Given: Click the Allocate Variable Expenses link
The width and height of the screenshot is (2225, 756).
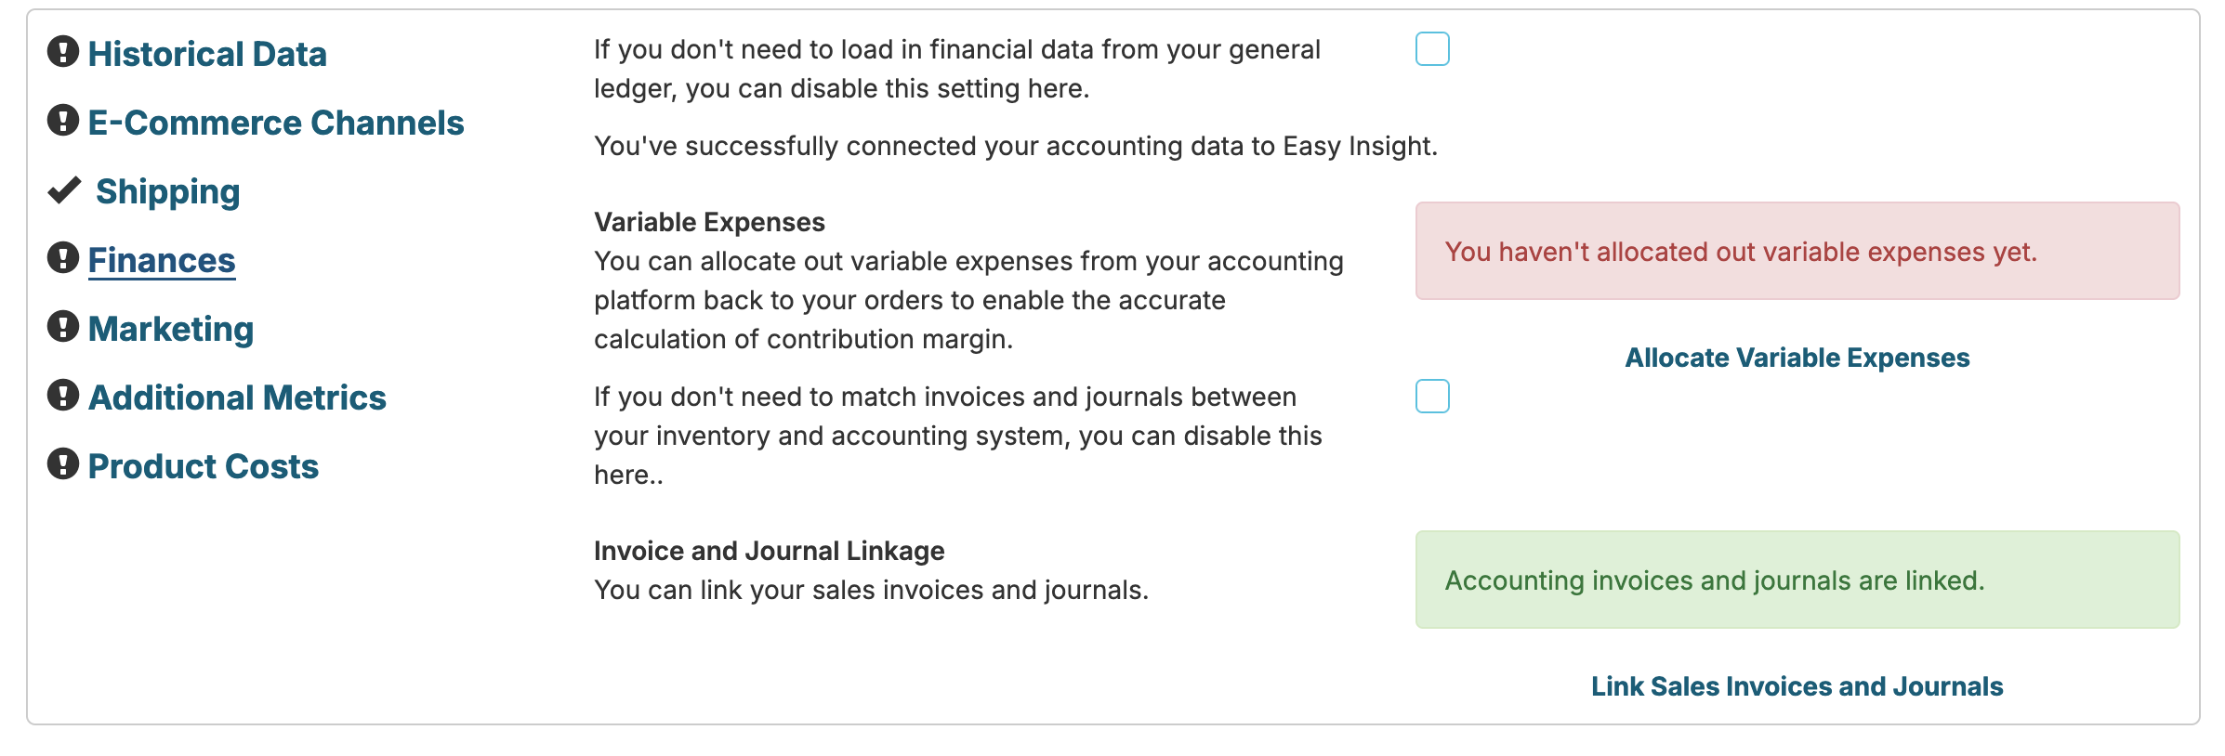Looking at the screenshot, I should pyautogui.click(x=1797, y=358).
